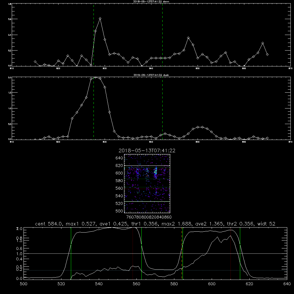Click the '640' x-axis label of the bottom plot
The width and height of the screenshot is (294, 294).
pyautogui.click(x=287, y=284)
